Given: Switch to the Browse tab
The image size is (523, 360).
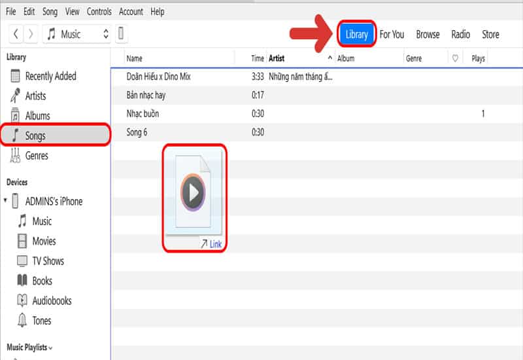Looking at the screenshot, I should pyautogui.click(x=428, y=34).
